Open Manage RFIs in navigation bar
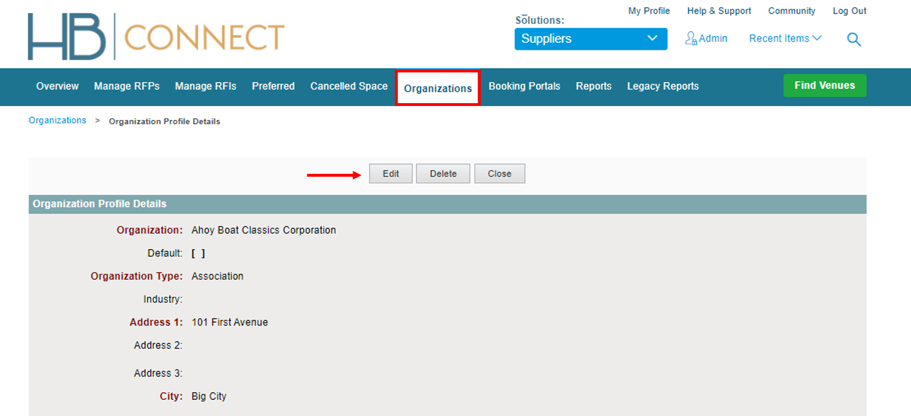 point(205,86)
